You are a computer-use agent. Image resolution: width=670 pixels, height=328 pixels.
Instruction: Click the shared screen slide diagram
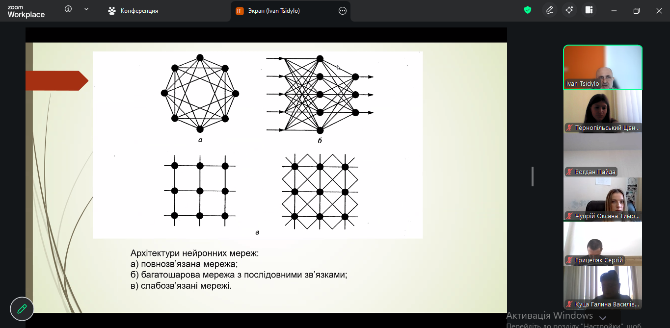pyautogui.click(x=258, y=145)
